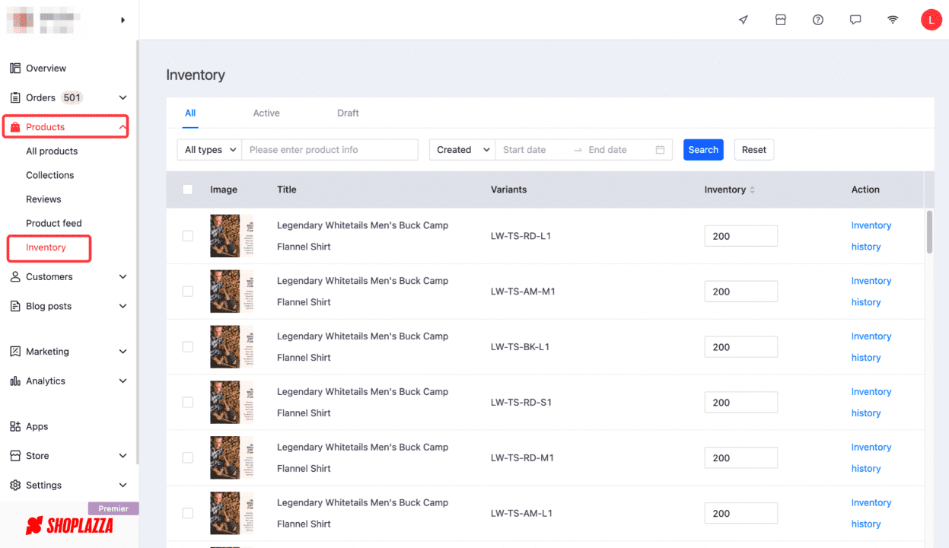Click the Reset button
Screen dimensions: 949x548
click(754, 150)
